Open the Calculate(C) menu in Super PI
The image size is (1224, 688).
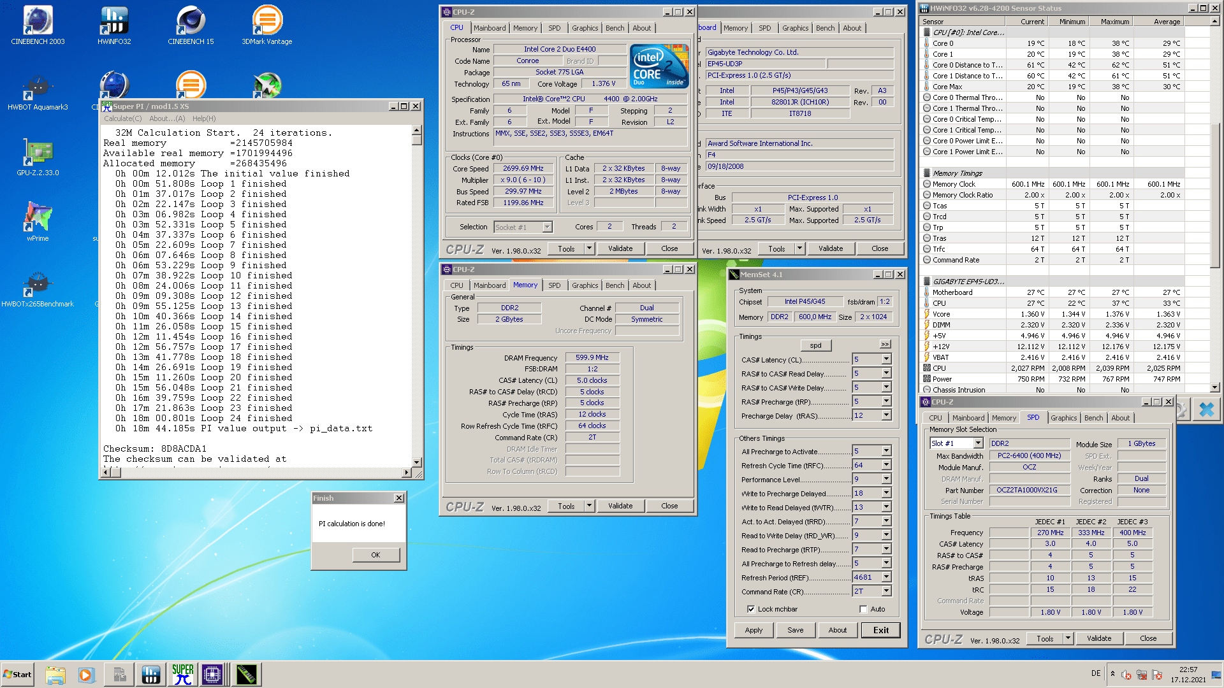point(123,118)
